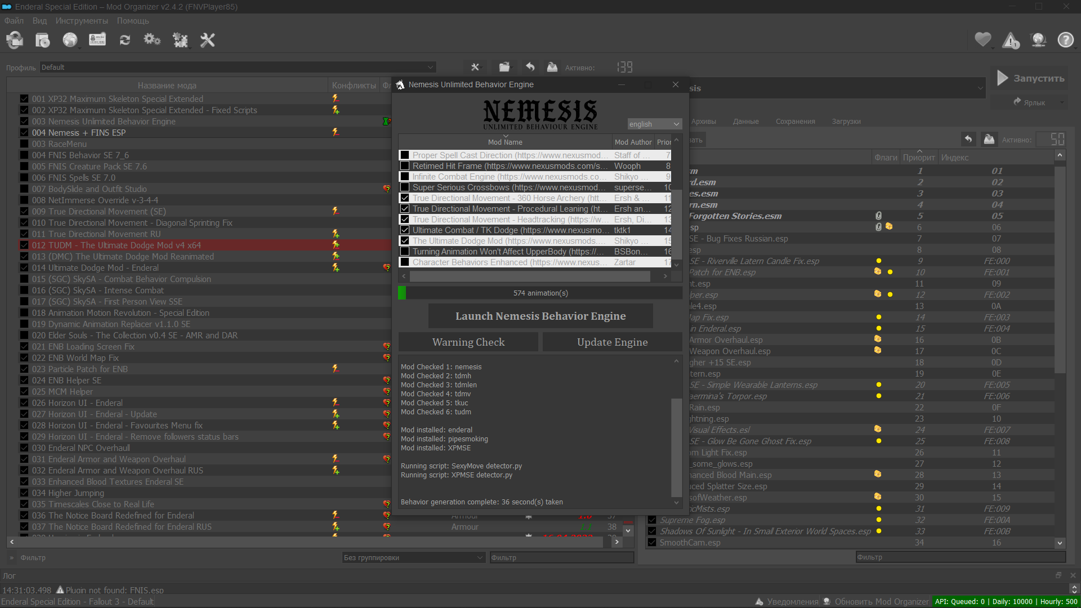Click the update globe icon top right
This screenshot has height=608, width=1081.
(1038, 40)
